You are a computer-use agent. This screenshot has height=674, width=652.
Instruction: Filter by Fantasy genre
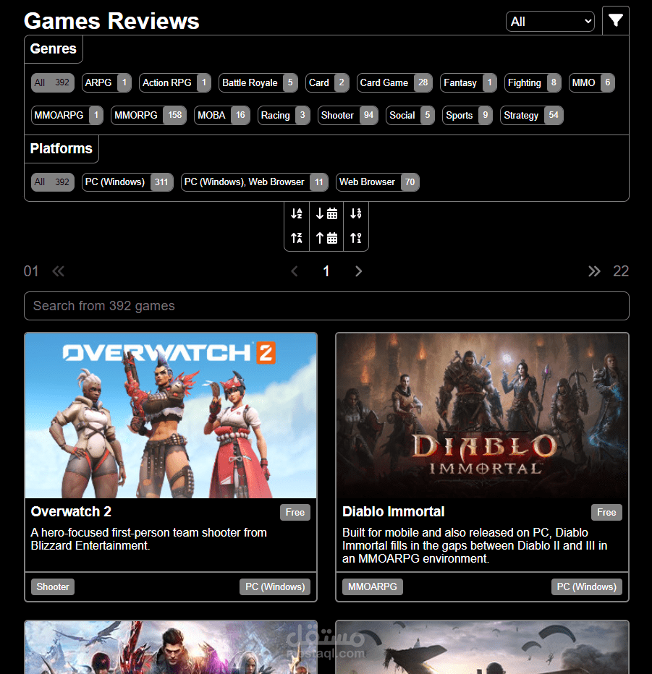[468, 82]
